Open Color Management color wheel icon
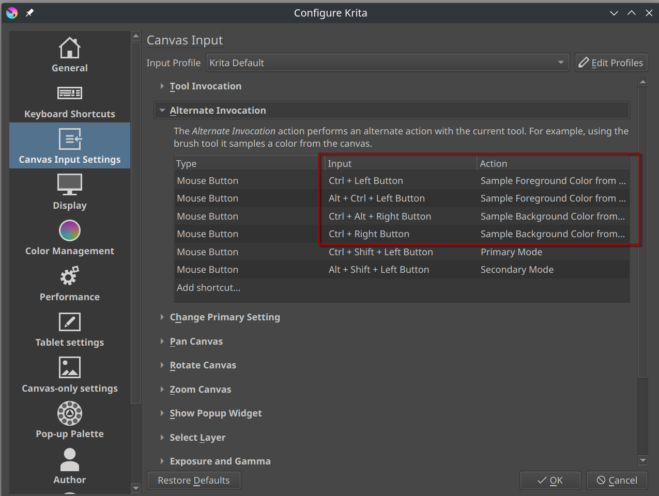 pyautogui.click(x=70, y=230)
